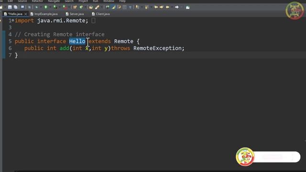Click the New Java Package icon
The width and height of the screenshot is (306, 172).
pyautogui.click(x=75, y=7)
